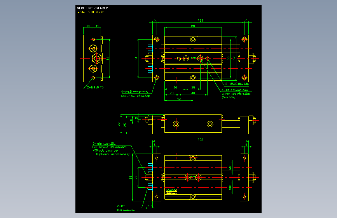Image resolution: width=337 pixels, height=218 pixels.
Task: Click the 'SLIDE UNIT CYLINDER' title text
Action: [93, 8]
